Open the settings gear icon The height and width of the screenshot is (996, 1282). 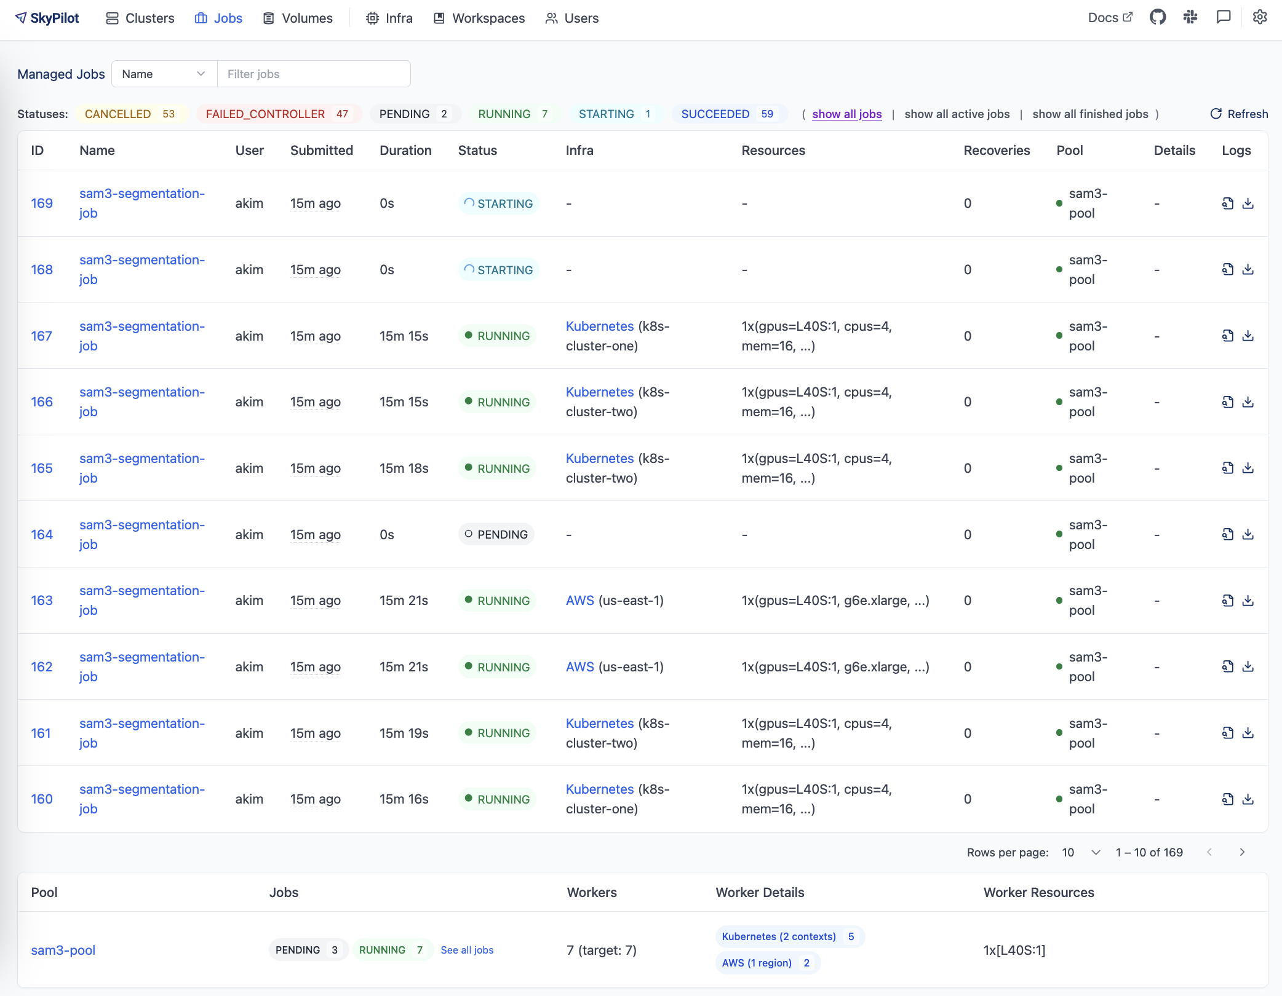pyautogui.click(x=1259, y=18)
